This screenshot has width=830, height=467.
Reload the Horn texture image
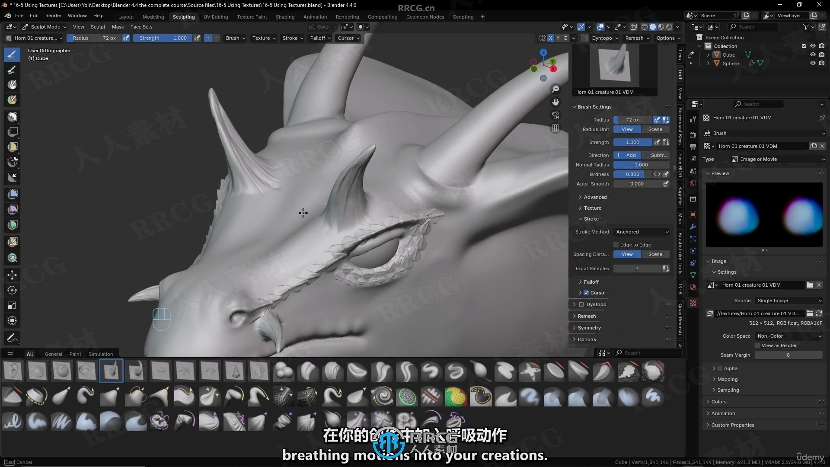click(819, 313)
